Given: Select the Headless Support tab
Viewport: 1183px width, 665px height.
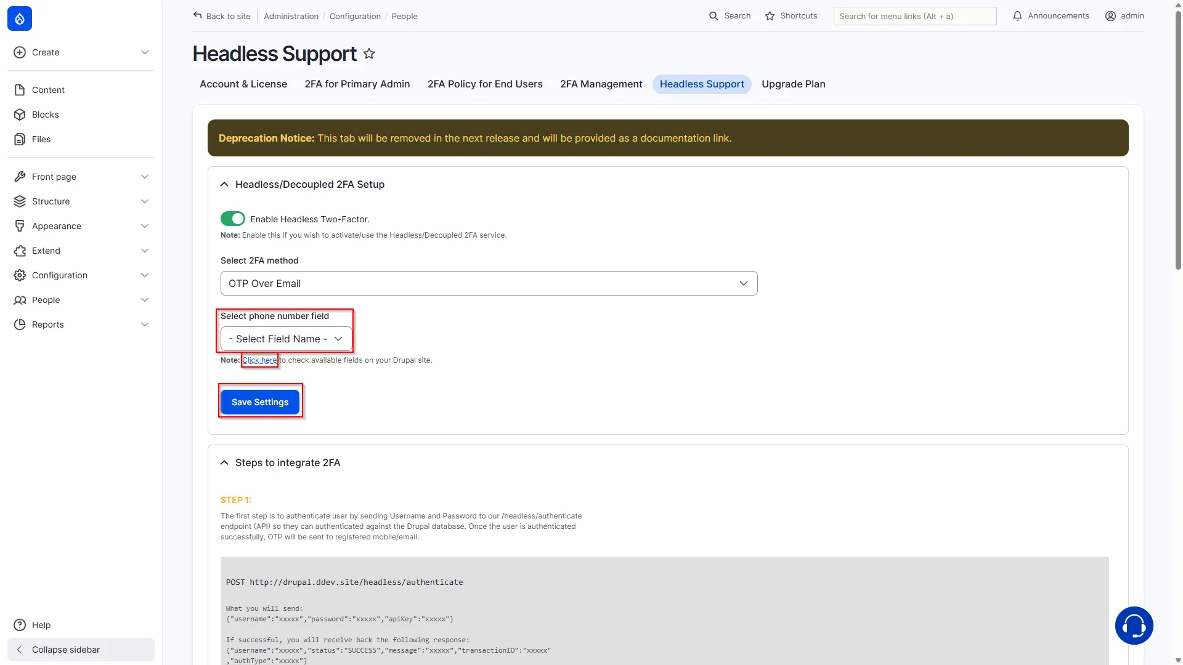Looking at the screenshot, I should pyautogui.click(x=702, y=84).
